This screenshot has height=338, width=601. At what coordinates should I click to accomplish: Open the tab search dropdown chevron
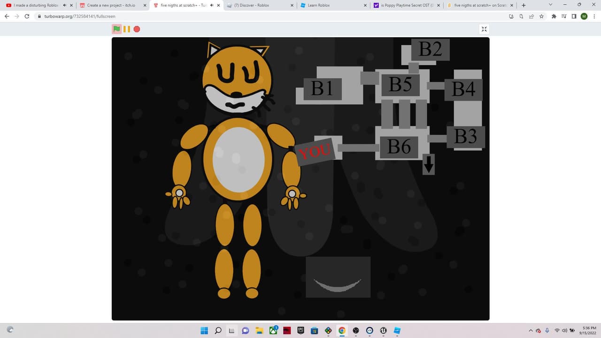point(551,5)
